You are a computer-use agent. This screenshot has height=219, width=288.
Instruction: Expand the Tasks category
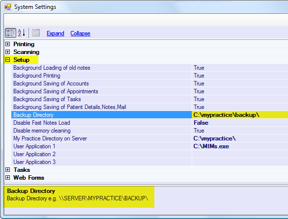coord(7,170)
